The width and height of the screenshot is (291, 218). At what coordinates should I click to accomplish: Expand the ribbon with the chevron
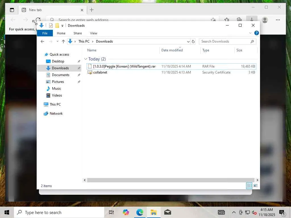click(250, 33)
